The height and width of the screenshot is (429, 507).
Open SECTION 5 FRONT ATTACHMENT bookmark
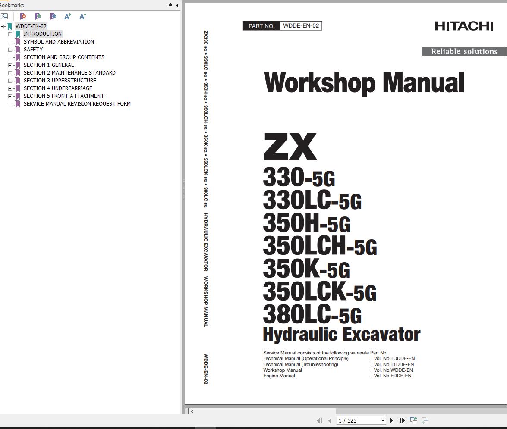click(x=64, y=96)
